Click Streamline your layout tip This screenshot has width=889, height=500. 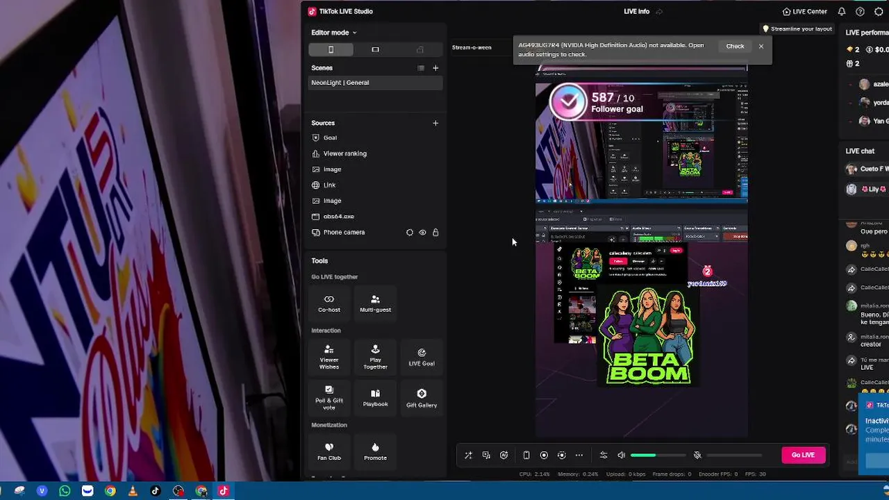click(x=797, y=29)
